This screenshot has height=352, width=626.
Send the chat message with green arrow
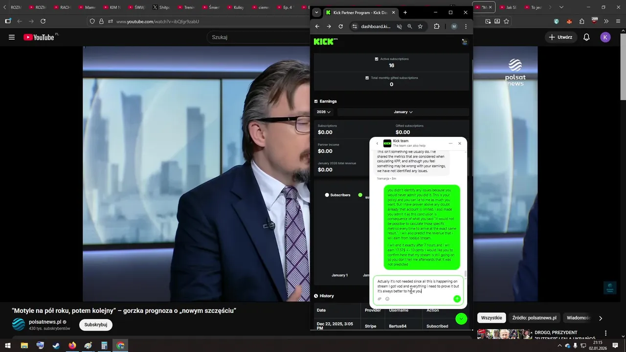coord(457,299)
